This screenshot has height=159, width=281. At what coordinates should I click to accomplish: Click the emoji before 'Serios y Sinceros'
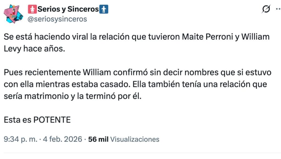coord(32,9)
